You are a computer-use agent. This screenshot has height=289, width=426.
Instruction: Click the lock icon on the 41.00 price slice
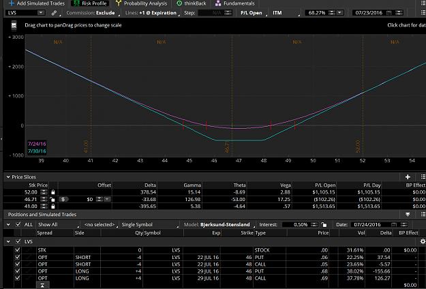pyautogui.click(x=53, y=206)
